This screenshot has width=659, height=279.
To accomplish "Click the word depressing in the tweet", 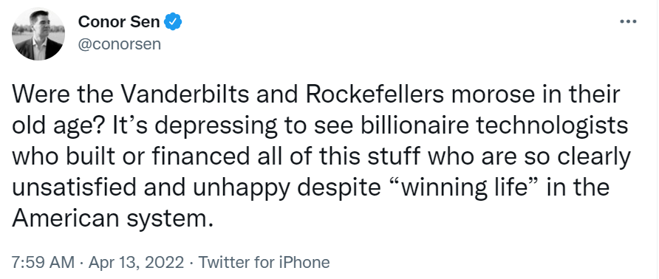I will [199, 127].
